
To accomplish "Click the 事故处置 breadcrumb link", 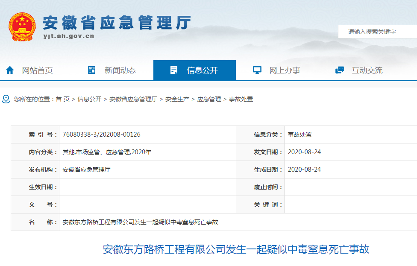I will pos(241,99).
